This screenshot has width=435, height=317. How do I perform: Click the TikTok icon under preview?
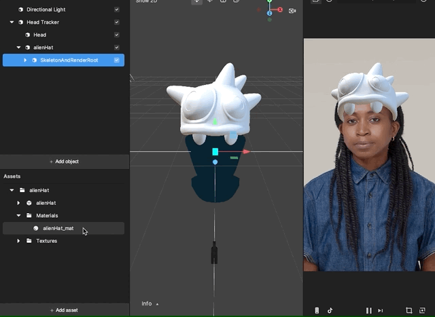click(x=330, y=310)
